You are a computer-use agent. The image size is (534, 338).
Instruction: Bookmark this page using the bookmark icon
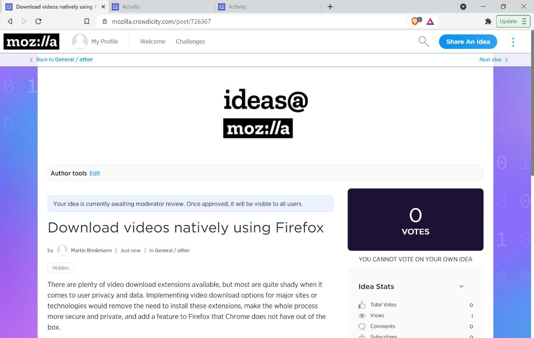[87, 21]
